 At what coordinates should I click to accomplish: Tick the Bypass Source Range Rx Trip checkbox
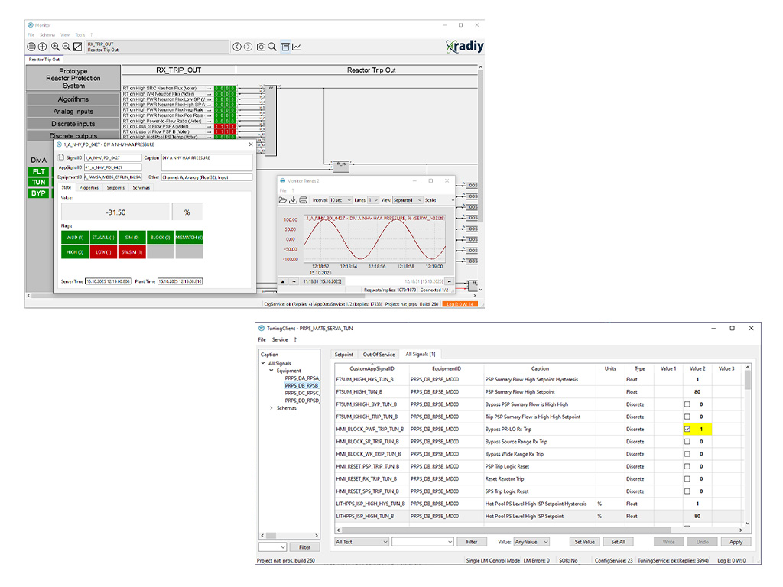[687, 442]
